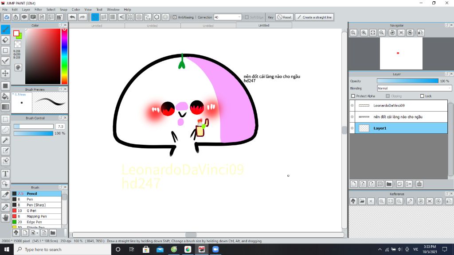This screenshot has width=454, height=255.
Task: Open the Layer menu
Action: point(26,10)
